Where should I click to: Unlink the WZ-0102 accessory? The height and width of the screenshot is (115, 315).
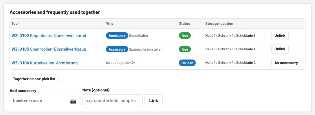coord(280,36)
